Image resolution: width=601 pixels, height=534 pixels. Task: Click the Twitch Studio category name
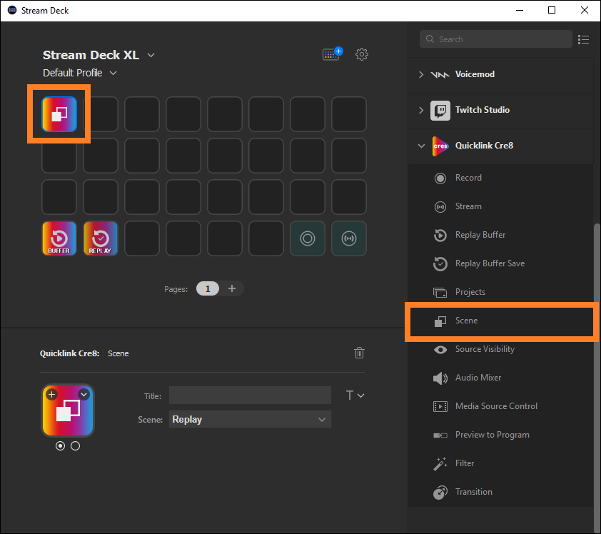pos(483,110)
